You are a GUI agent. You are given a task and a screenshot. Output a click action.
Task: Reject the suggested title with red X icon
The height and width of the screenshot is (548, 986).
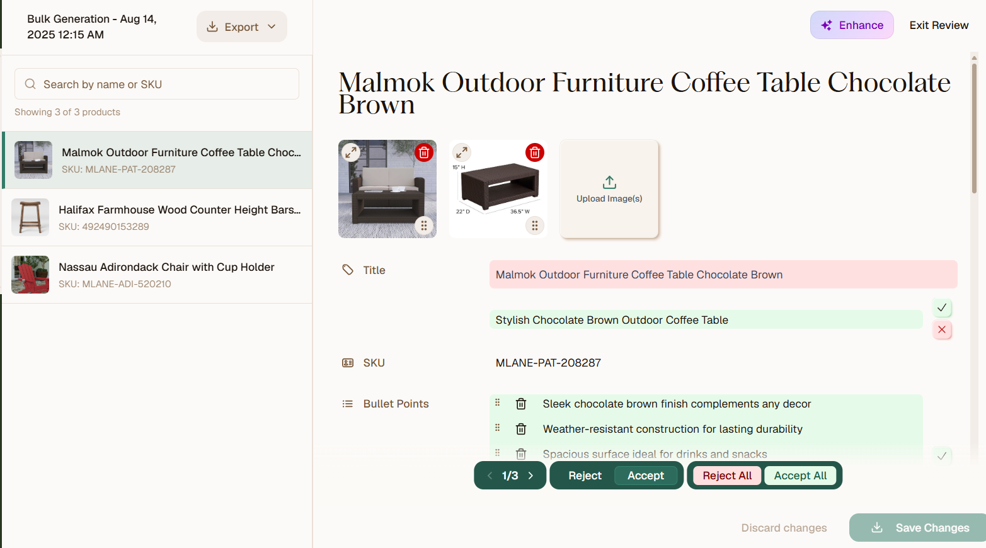(x=942, y=329)
